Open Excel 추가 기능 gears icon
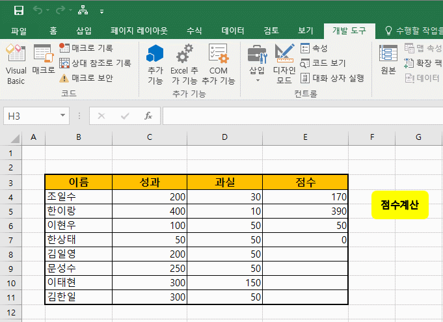The image size is (443, 322). click(x=185, y=64)
